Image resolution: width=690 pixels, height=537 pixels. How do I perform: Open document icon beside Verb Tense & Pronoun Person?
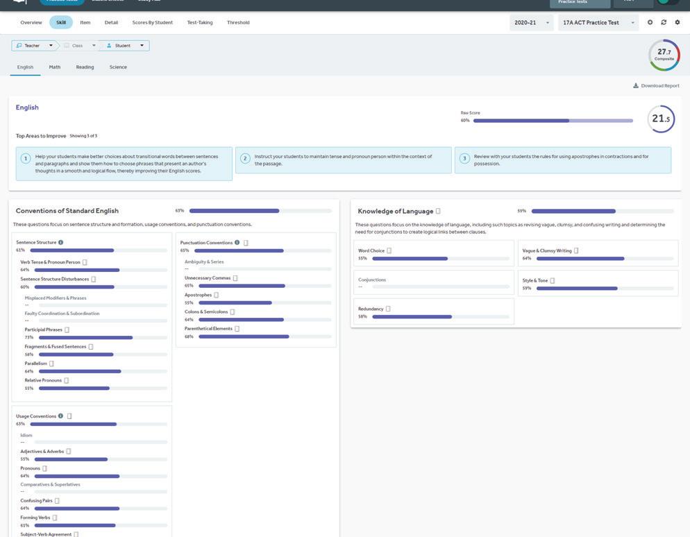pos(85,262)
